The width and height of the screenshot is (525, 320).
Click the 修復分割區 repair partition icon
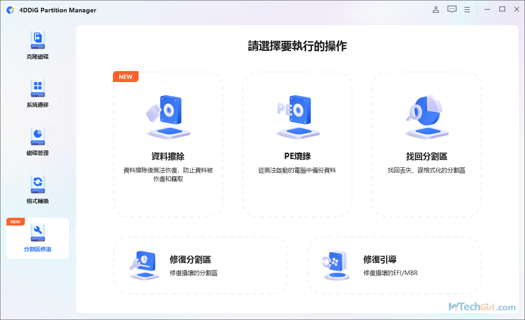[143, 265]
